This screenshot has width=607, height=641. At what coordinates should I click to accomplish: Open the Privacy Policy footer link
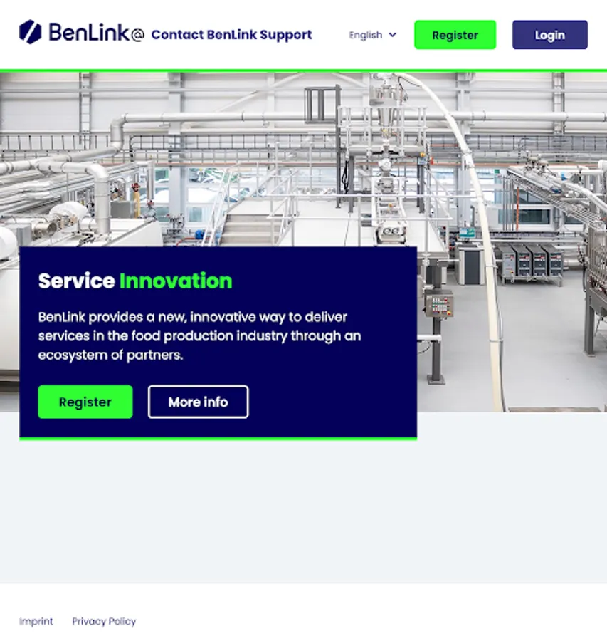[x=104, y=621]
